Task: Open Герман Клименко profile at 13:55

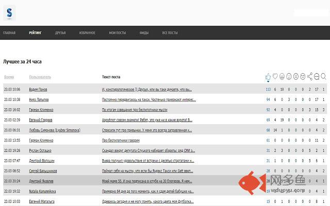Action: pyautogui.click(x=41, y=141)
